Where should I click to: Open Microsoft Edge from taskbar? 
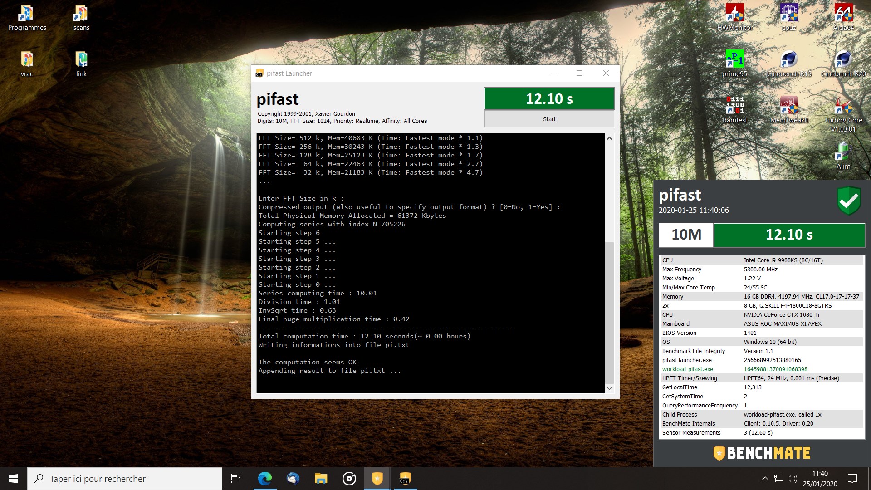[264, 479]
